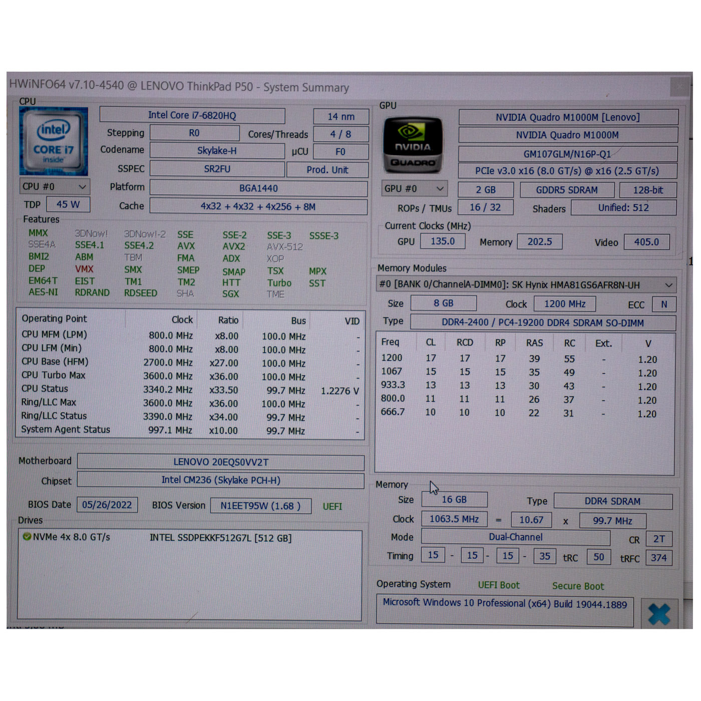Click the Windows 10 Professional OS field

click(x=505, y=609)
